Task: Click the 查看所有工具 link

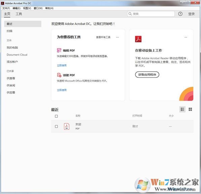Action: click(x=103, y=37)
